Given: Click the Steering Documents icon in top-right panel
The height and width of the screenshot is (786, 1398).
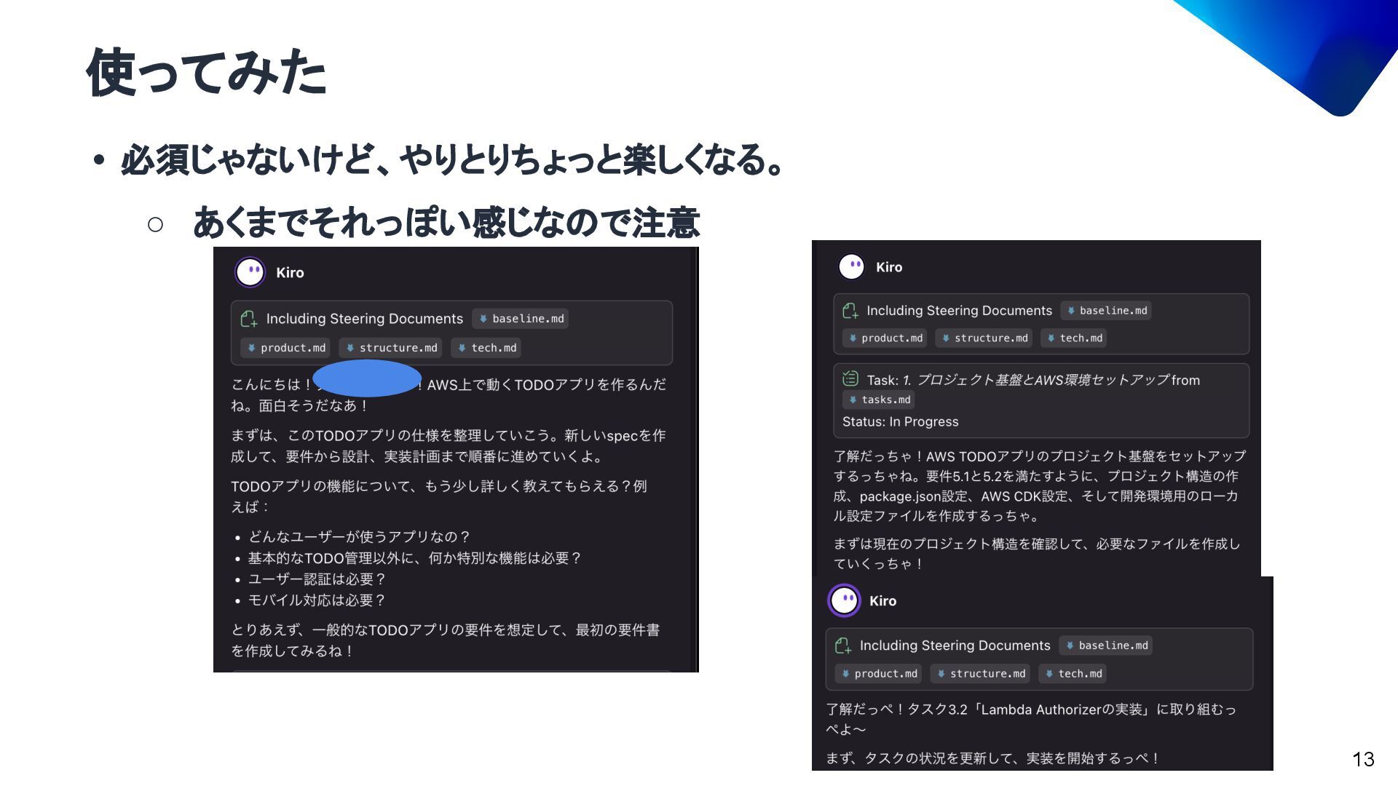Looking at the screenshot, I should 850,311.
